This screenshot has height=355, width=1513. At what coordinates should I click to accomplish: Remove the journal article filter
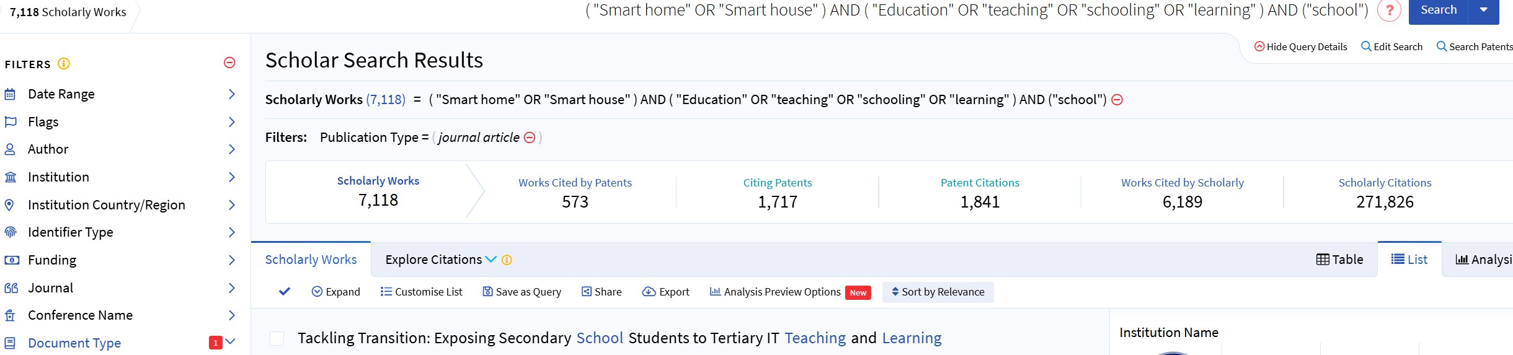point(530,138)
